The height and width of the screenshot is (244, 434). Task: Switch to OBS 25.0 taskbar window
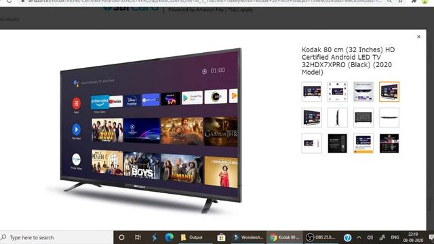(x=321, y=237)
